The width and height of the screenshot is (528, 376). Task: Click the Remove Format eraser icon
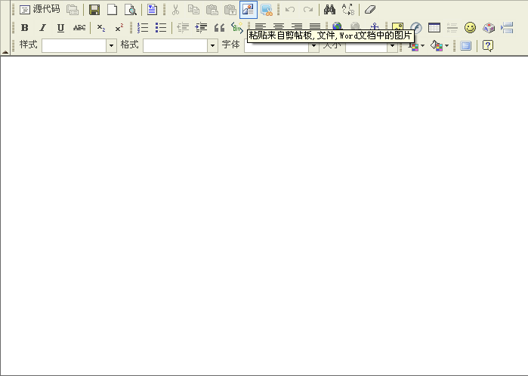click(370, 10)
